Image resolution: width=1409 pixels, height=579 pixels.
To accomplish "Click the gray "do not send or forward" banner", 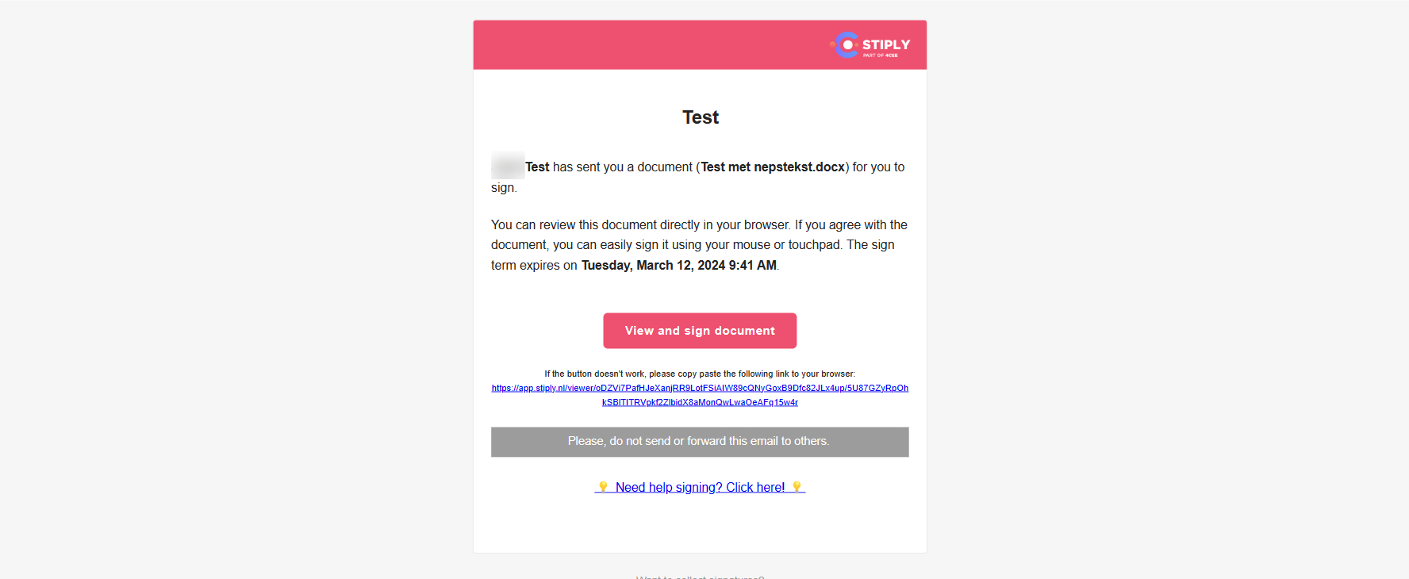I will 700,442.
